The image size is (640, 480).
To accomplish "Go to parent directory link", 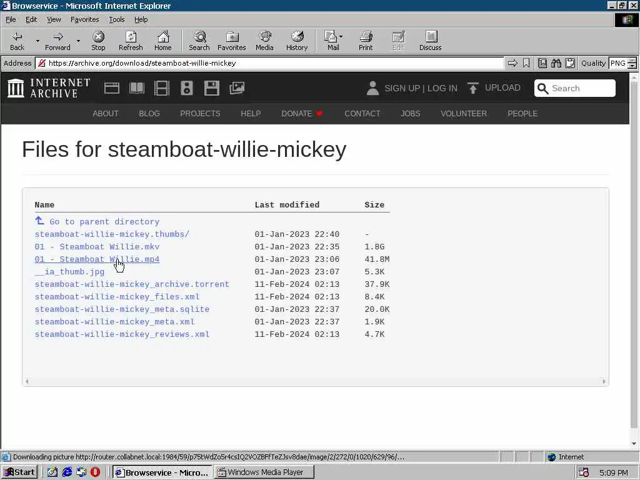I will point(97,222).
